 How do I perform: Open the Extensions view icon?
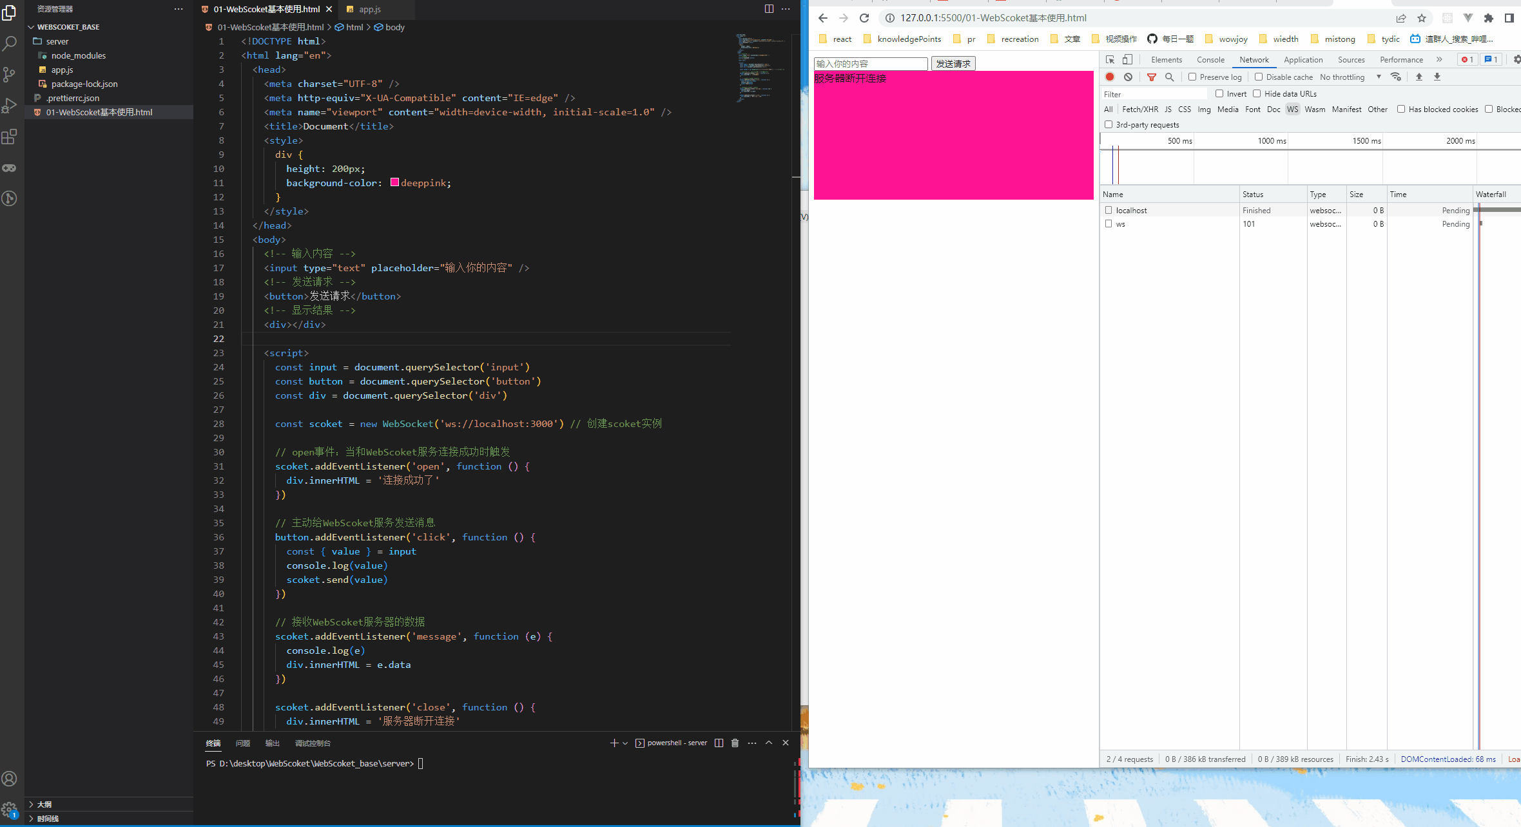(x=10, y=137)
